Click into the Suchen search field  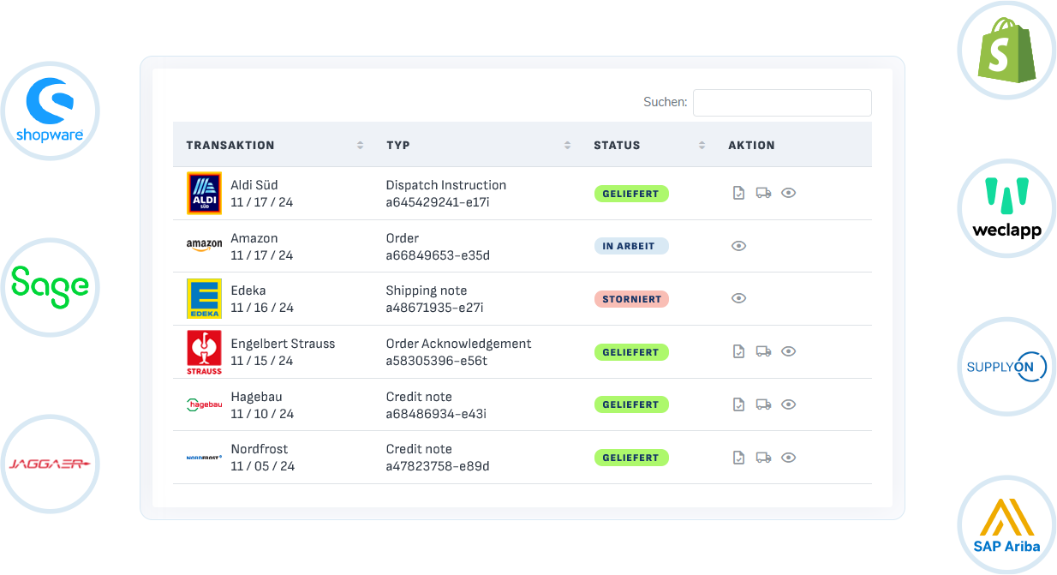tap(782, 103)
